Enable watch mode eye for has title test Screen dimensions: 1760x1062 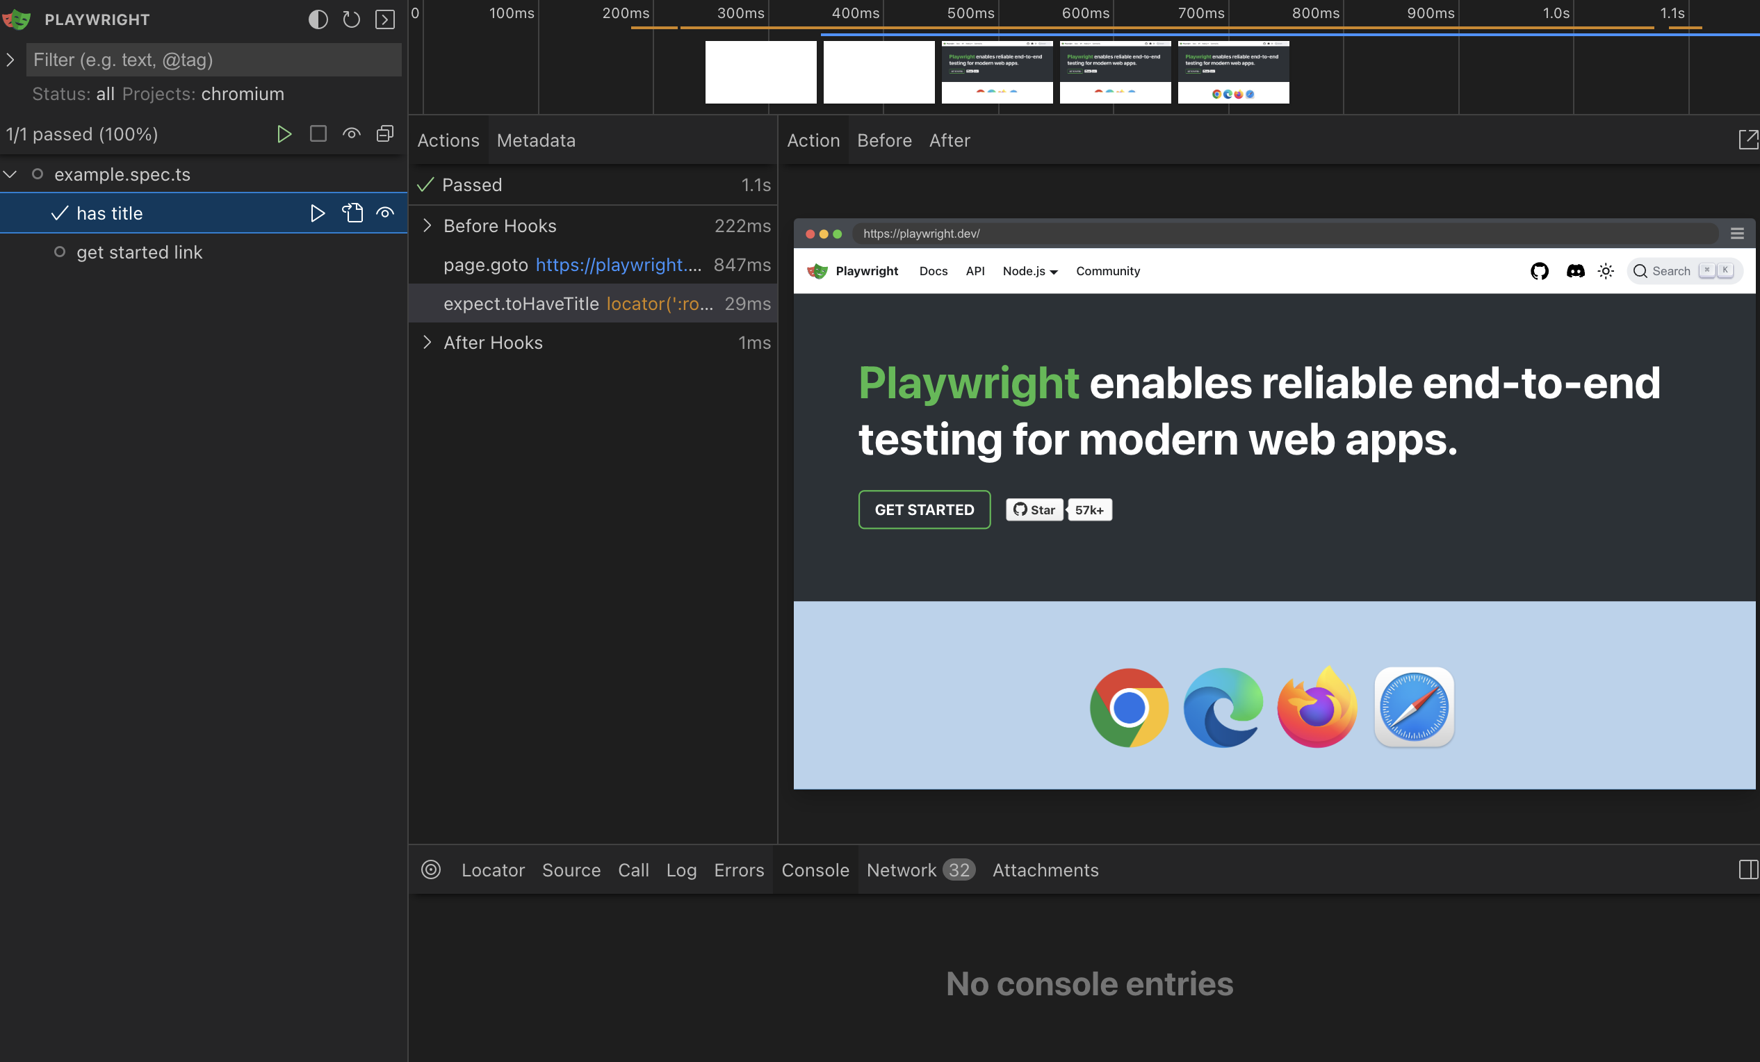[x=385, y=212]
